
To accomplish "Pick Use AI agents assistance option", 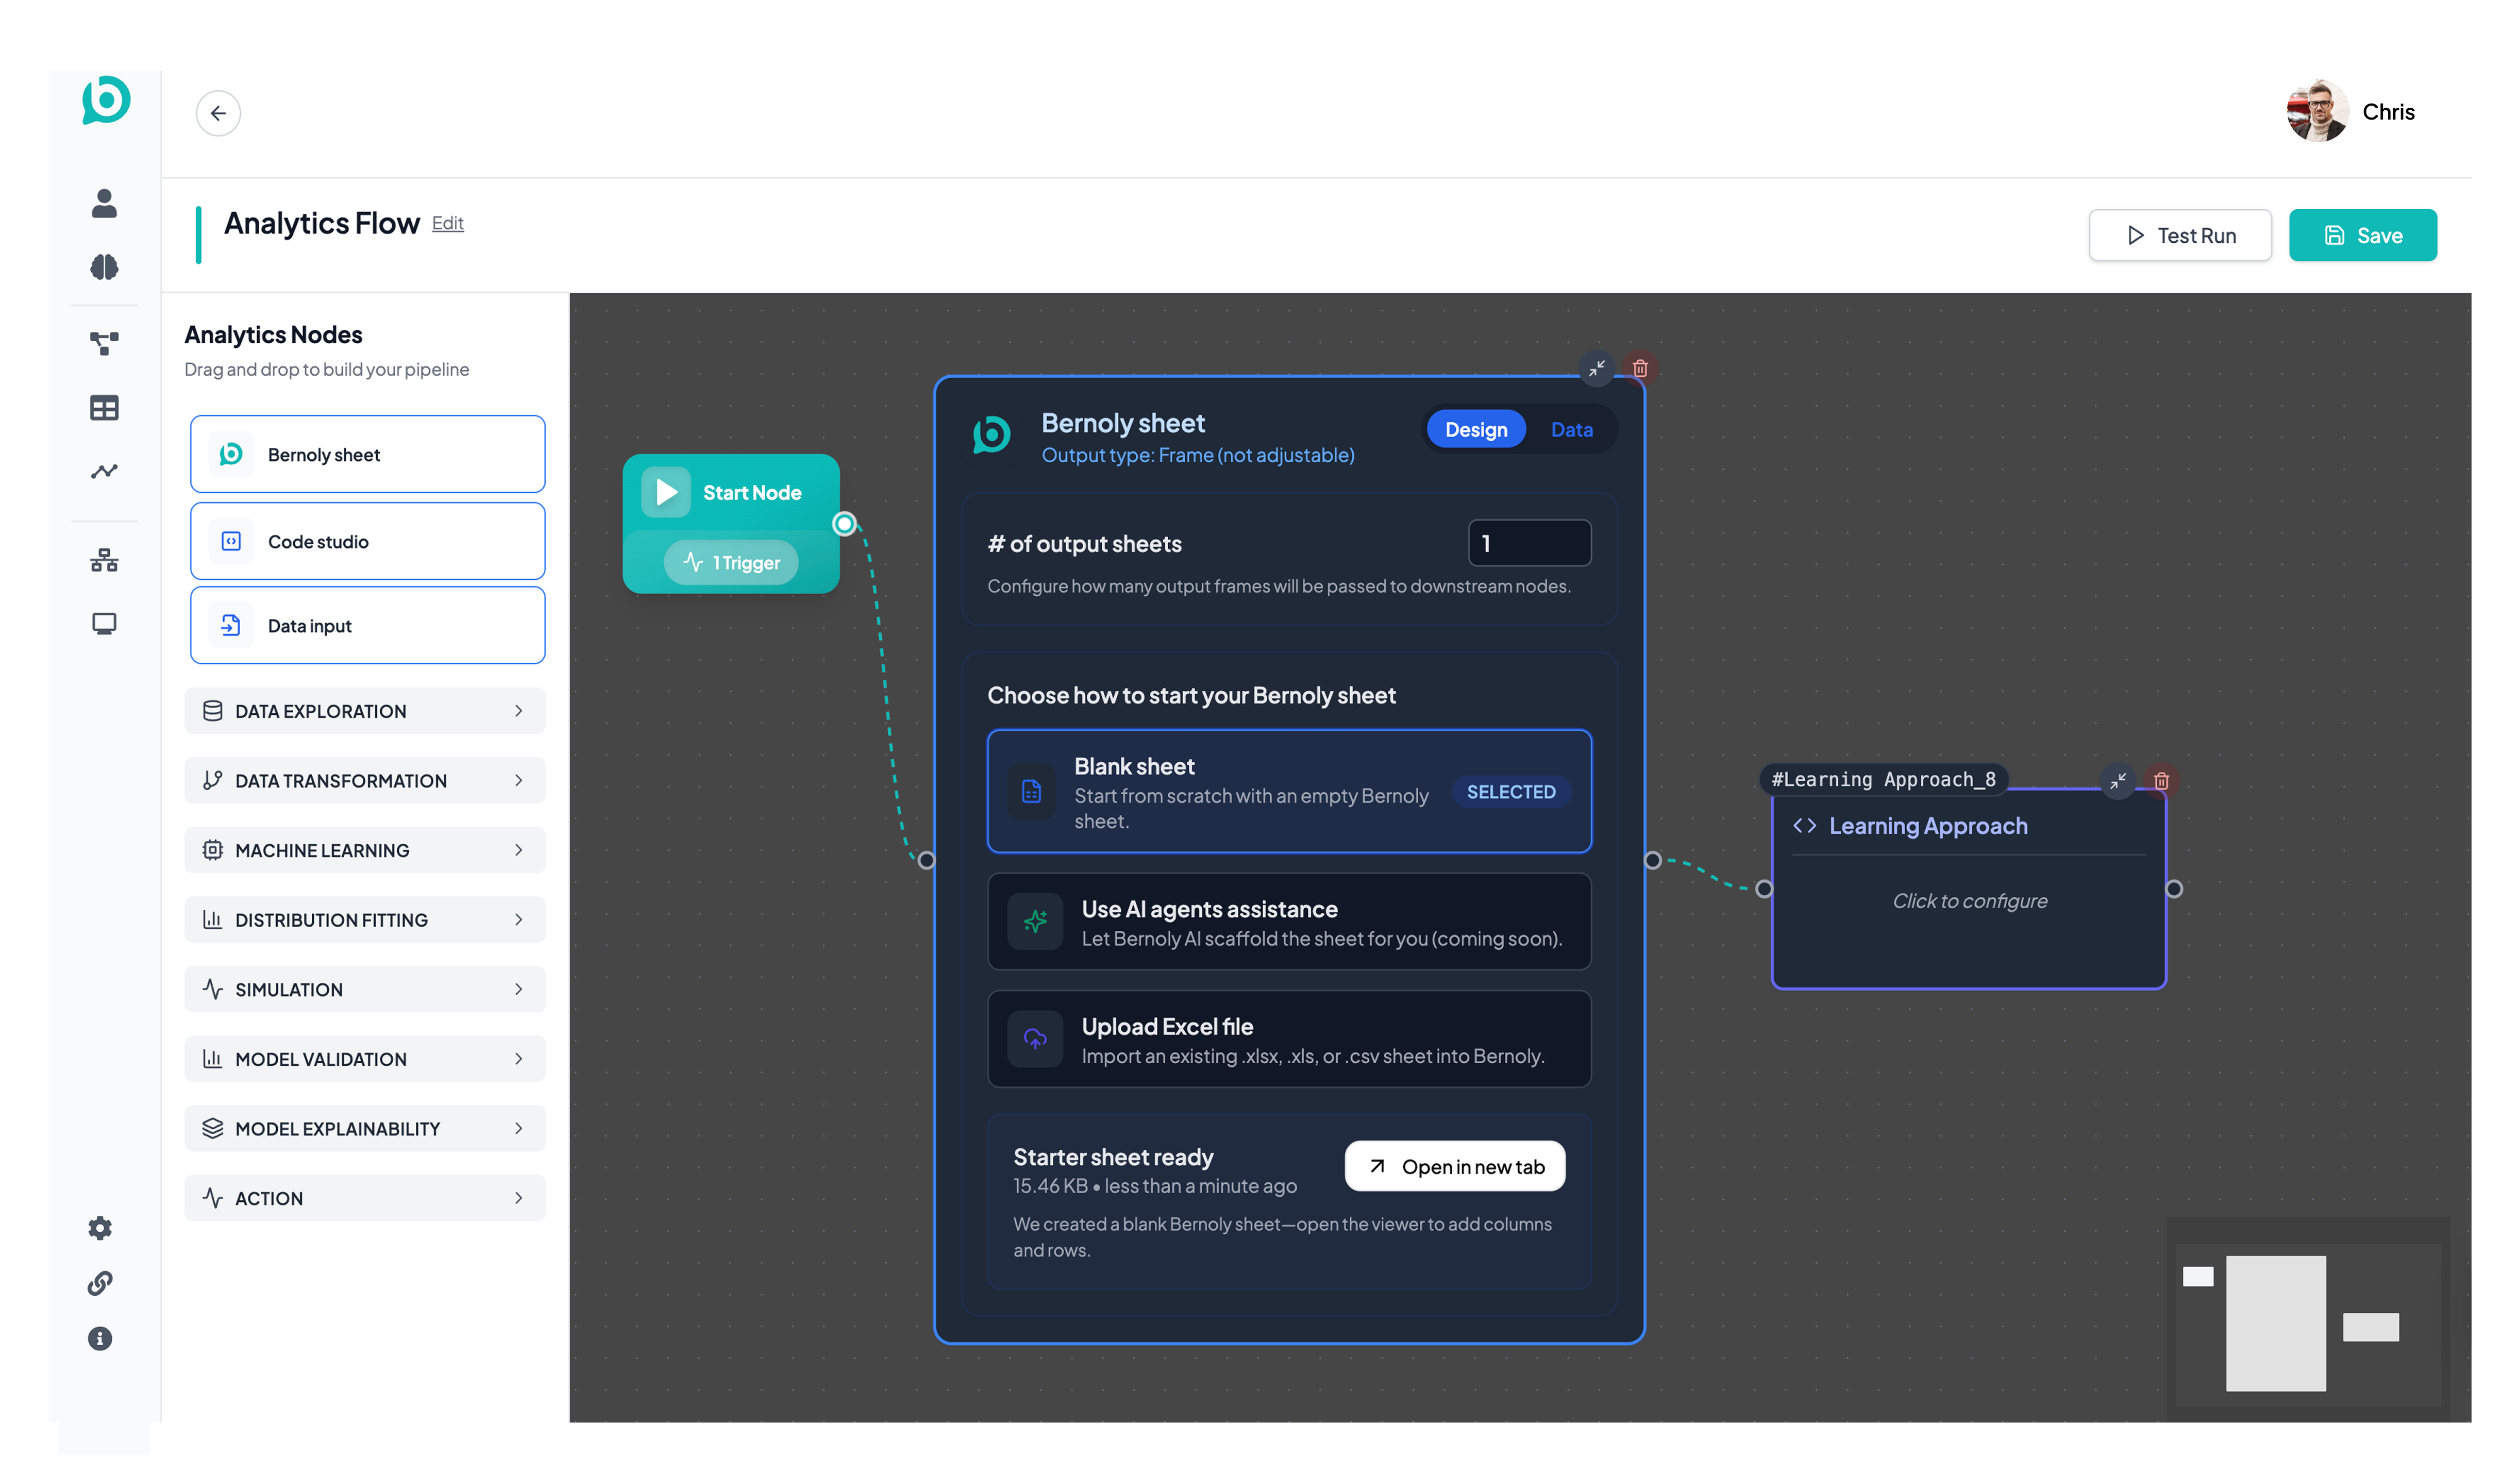I will pos(1288,922).
